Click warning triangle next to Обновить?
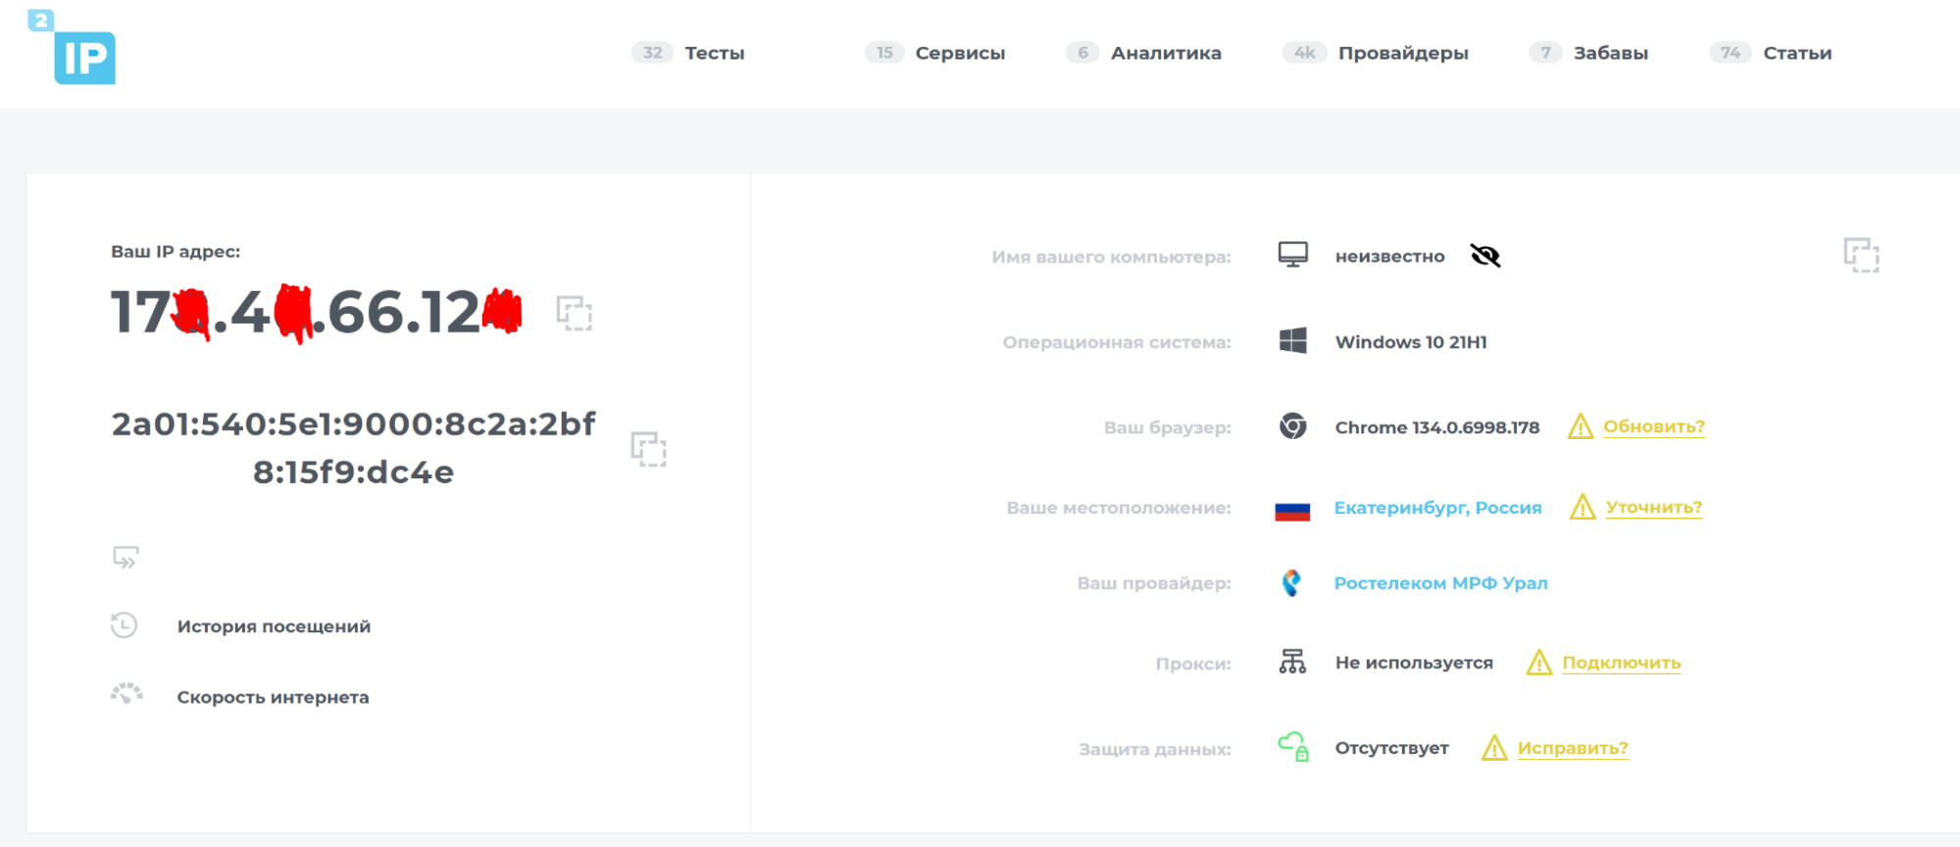The height and width of the screenshot is (847, 1960). [x=1581, y=426]
